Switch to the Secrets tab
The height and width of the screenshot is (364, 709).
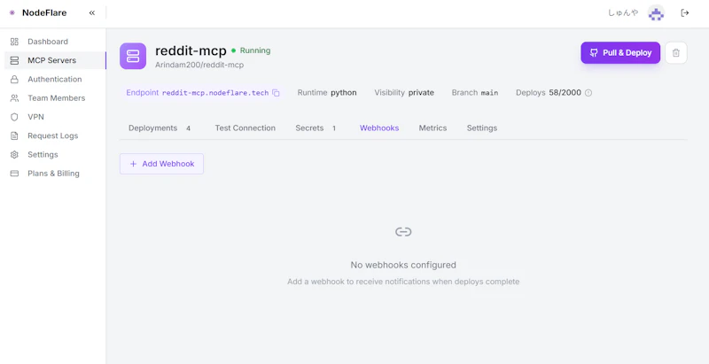tap(316, 128)
